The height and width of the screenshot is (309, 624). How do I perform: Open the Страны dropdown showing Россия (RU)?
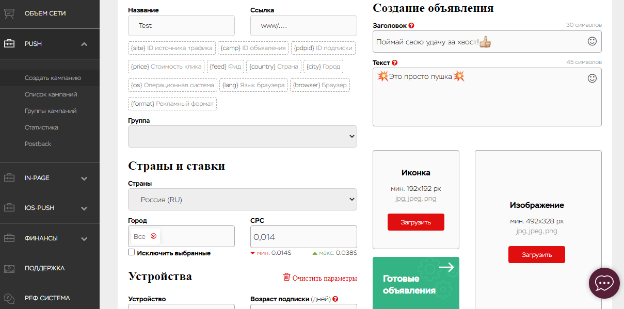click(x=242, y=199)
